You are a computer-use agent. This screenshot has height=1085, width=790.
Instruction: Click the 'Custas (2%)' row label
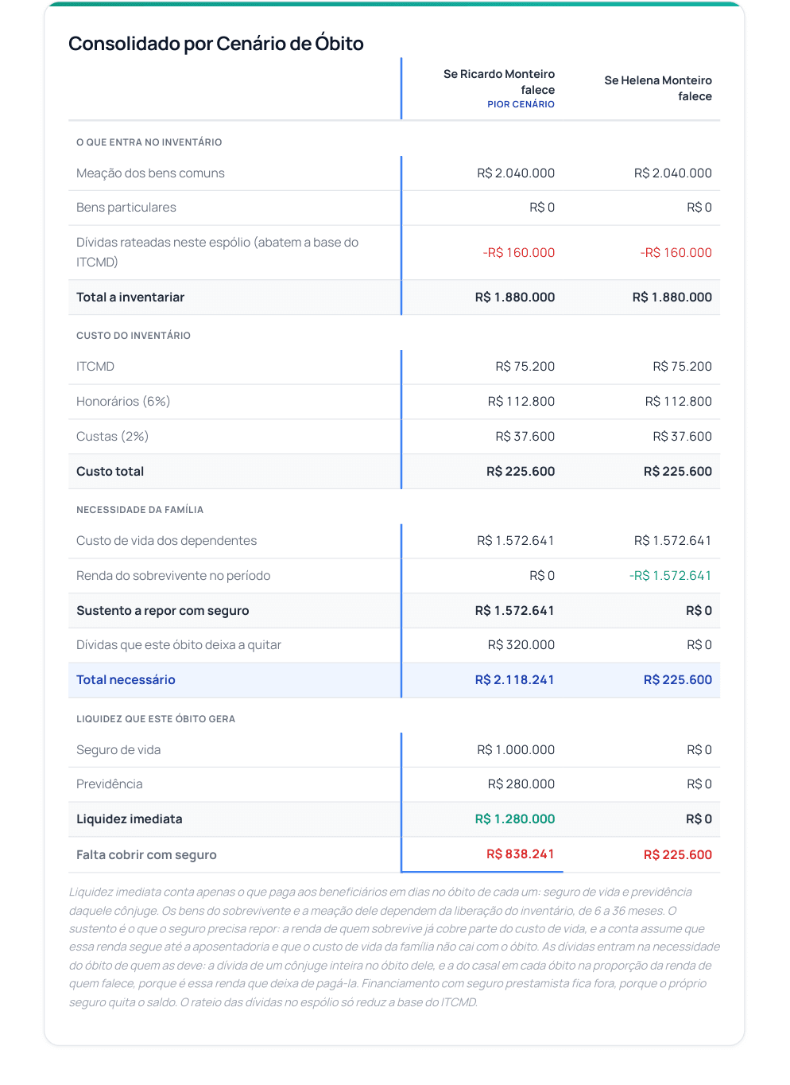(x=112, y=437)
